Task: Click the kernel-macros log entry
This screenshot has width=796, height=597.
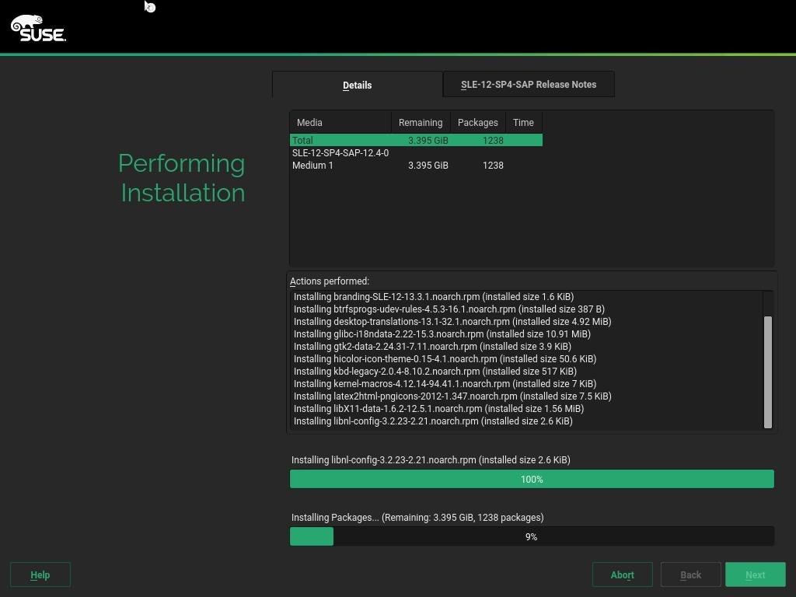Action: tap(445, 384)
